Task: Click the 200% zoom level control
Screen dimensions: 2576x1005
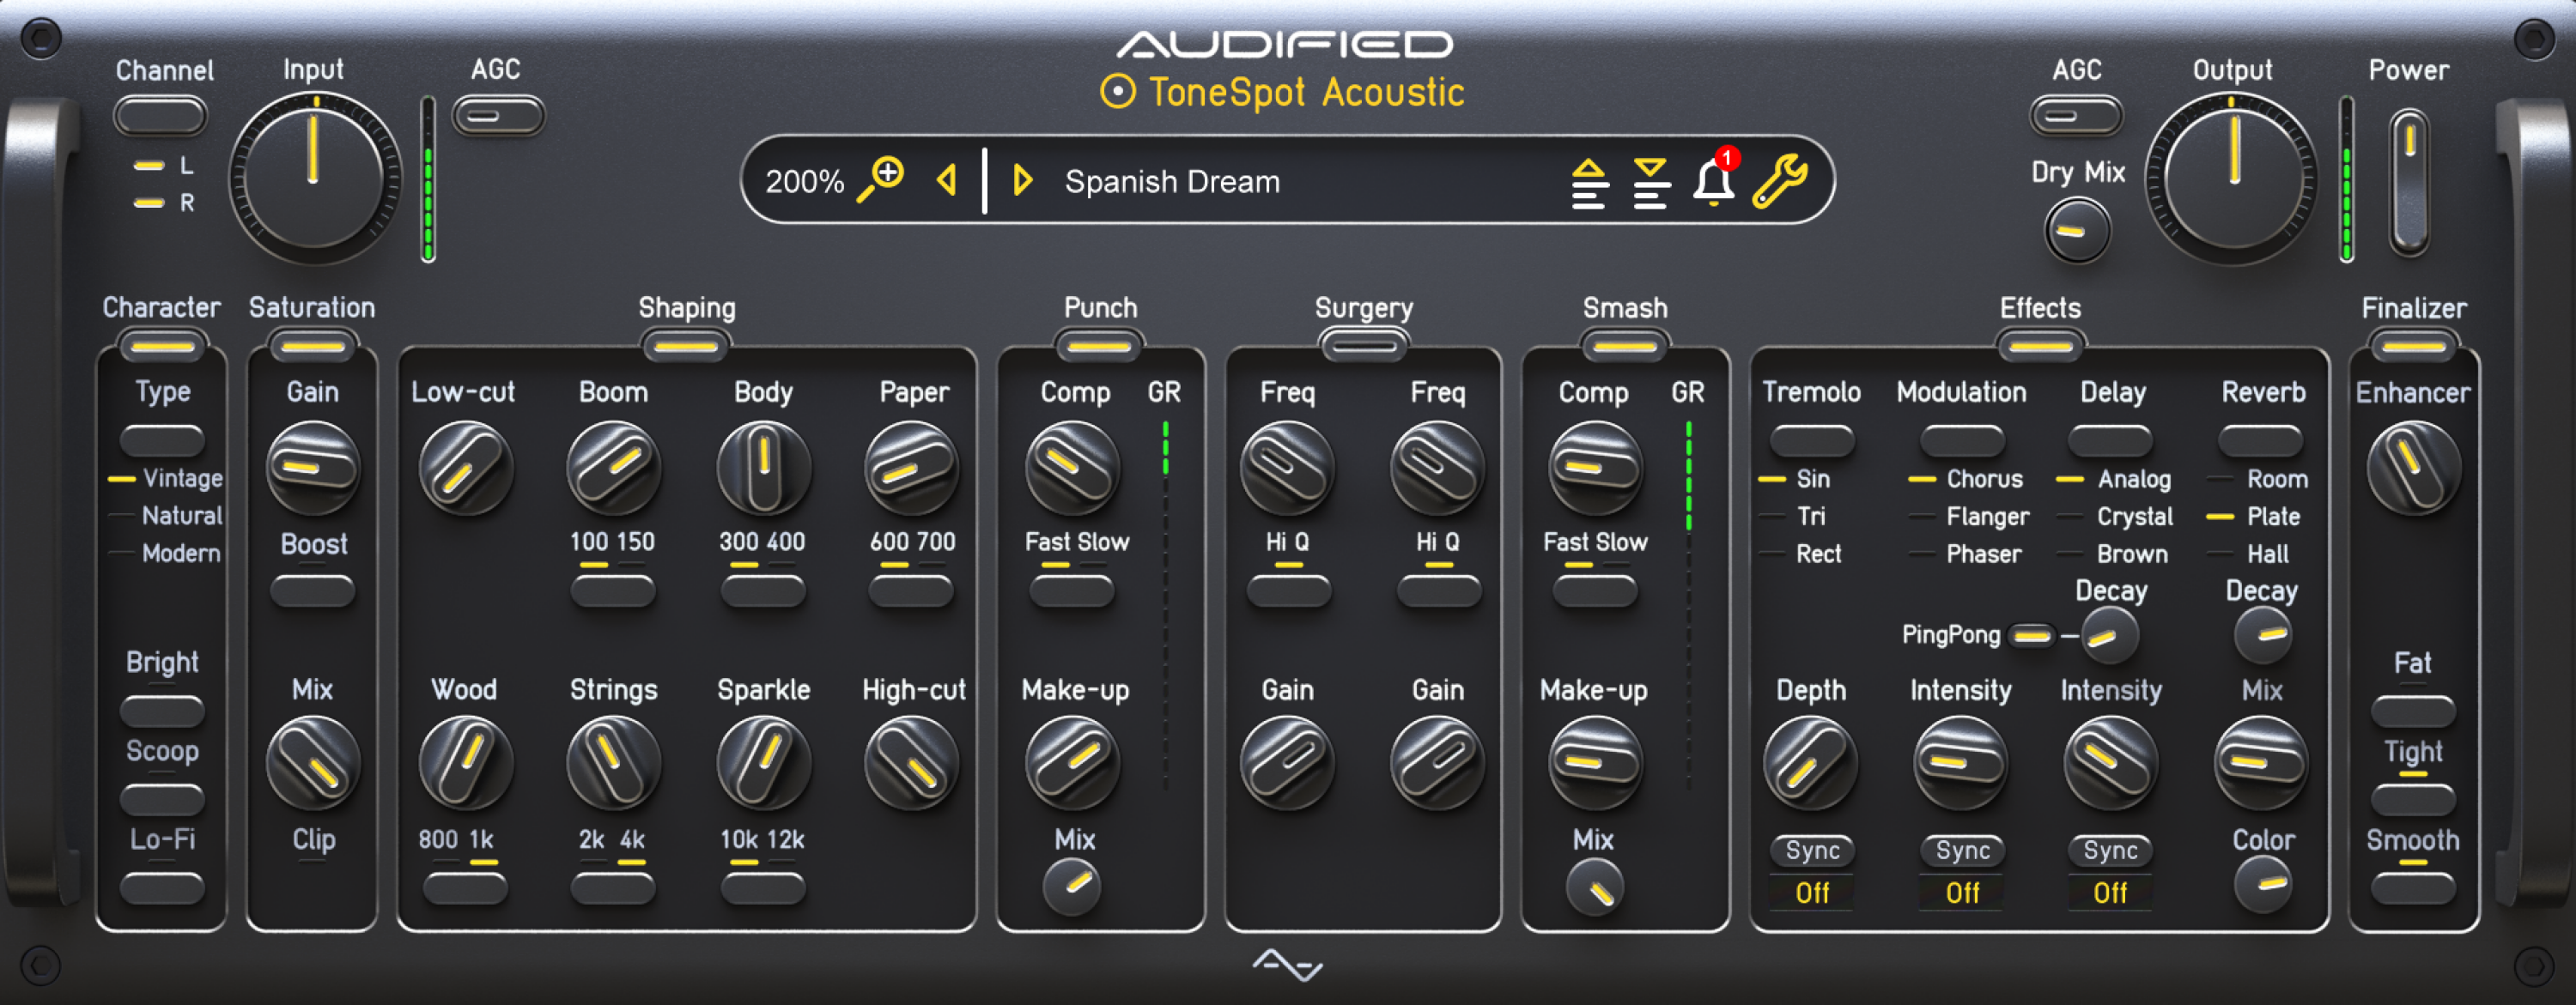Action: pyautogui.click(x=806, y=180)
